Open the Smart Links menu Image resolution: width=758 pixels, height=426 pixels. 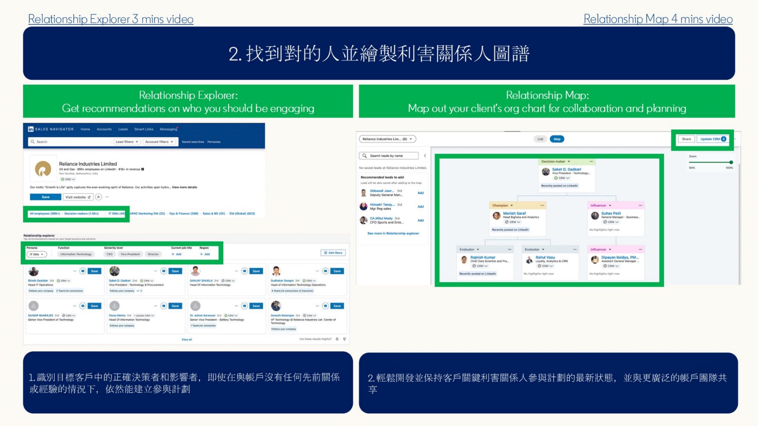point(144,129)
